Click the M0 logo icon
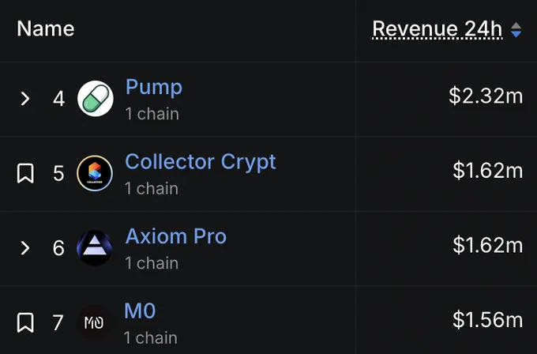Viewport: 537px width, 354px height. (94, 322)
